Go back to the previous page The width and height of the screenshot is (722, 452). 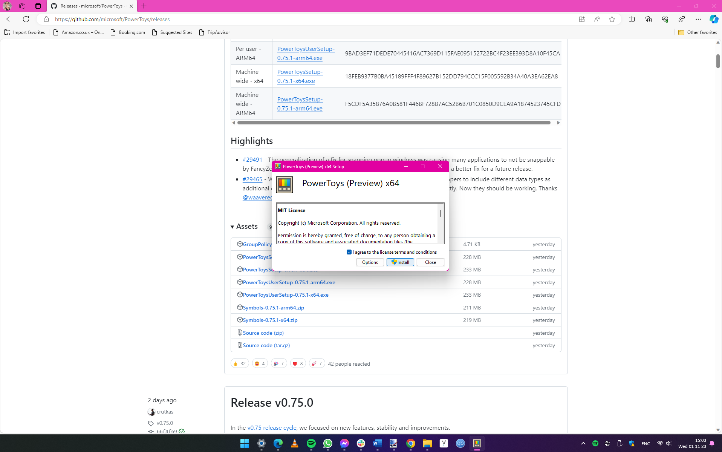click(x=9, y=19)
